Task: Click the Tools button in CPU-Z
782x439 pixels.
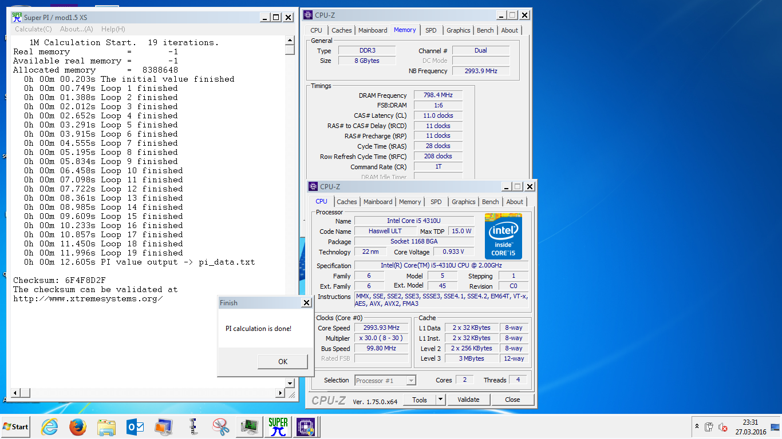Action: [420, 400]
